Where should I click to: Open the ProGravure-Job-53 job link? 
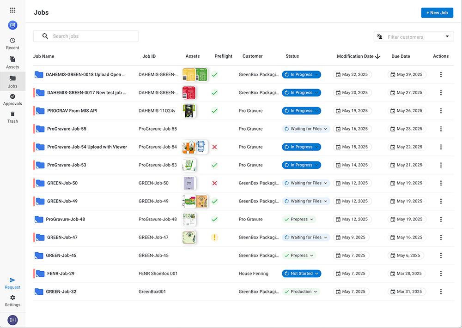[x=67, y=165]
